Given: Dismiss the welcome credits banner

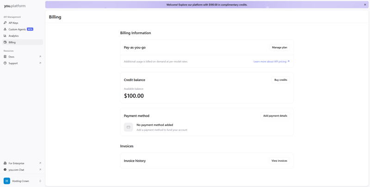Looking at the screenshot, I should coord(365,5).
